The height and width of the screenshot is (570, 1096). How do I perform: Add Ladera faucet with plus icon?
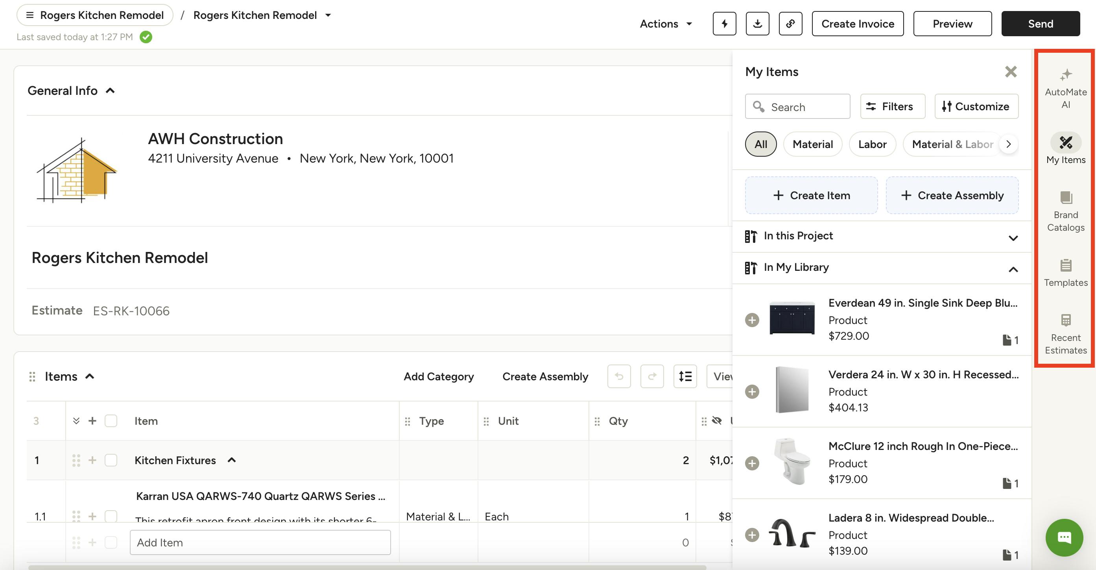(752, 534)
